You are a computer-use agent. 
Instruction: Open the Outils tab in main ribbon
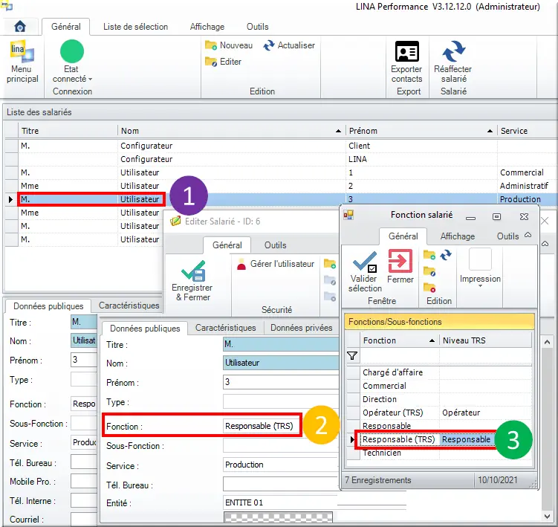257,27
